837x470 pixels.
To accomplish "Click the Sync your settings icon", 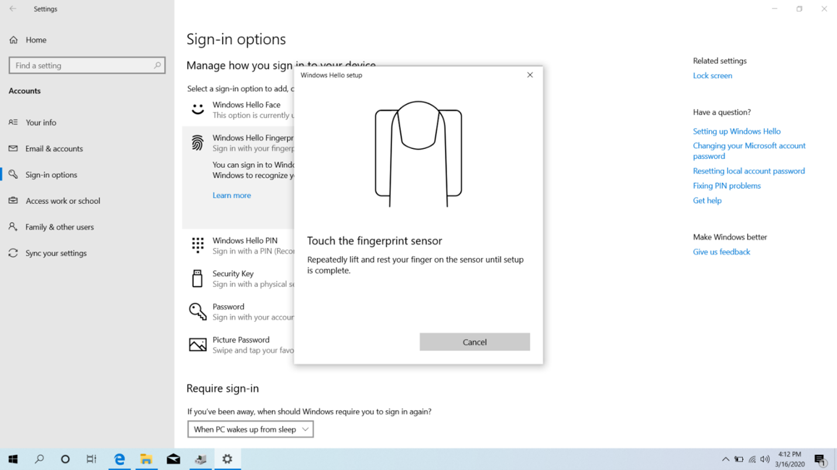I will click(x=13, y=253).
